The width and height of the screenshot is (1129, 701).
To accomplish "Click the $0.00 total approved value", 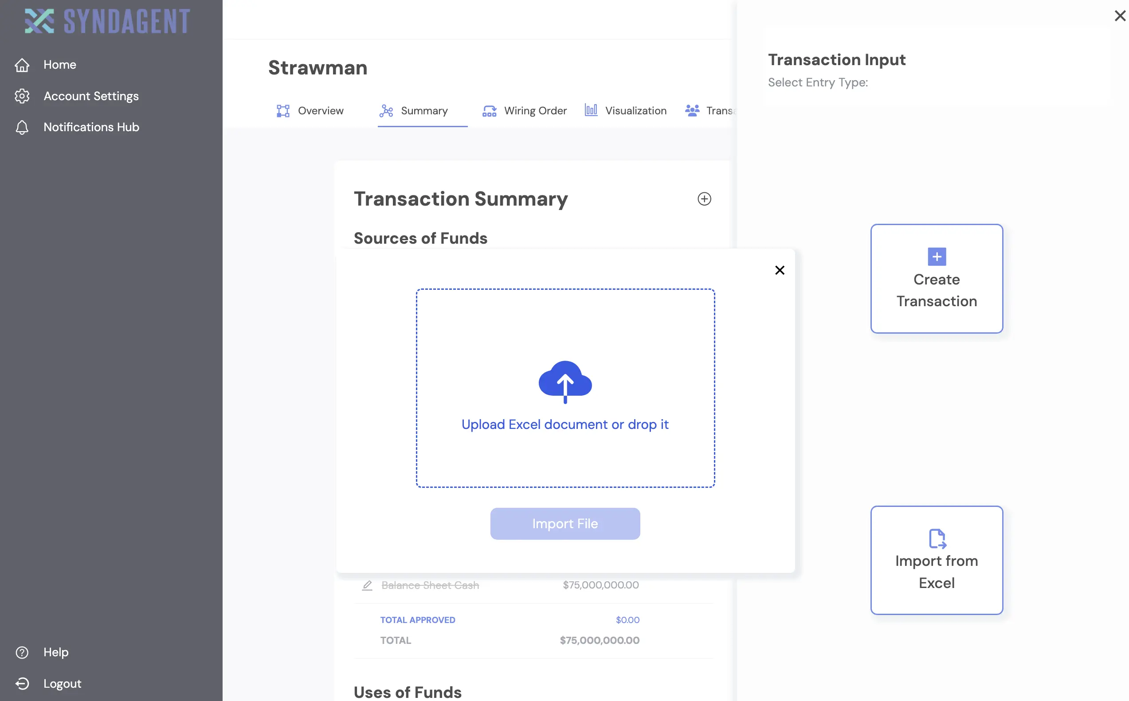I will [x=627, y=620].
